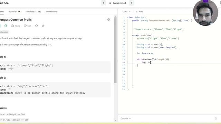Click the purple ellipsis button above the webcam
This screenshot has height=124, width=221.
205,1
